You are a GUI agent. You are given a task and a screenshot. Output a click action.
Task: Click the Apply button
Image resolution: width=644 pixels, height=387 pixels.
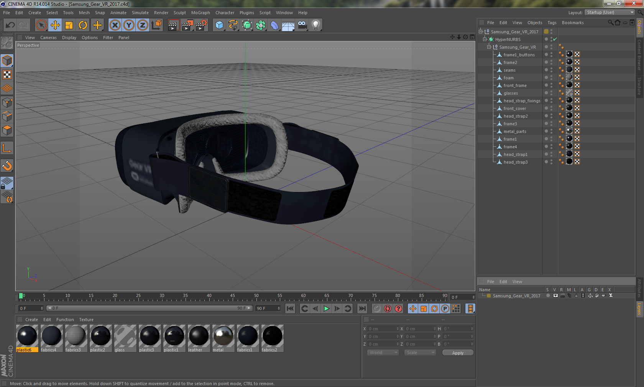click(x=458, y=353)
